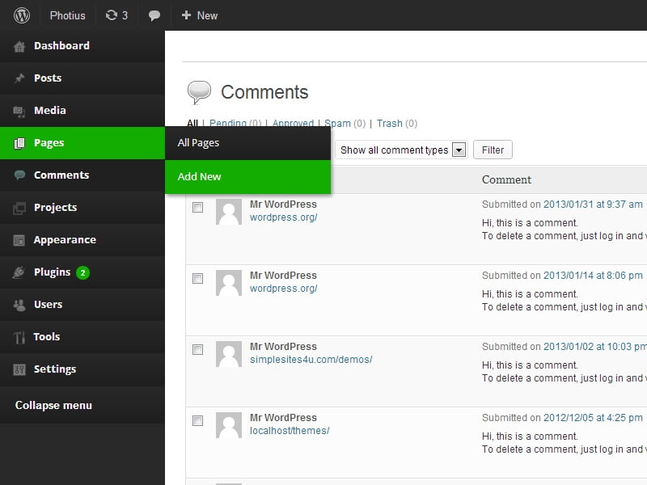Click the Projects icon in sidebar
This screenshot has height=485, width=647.
(x=19, y=208)
